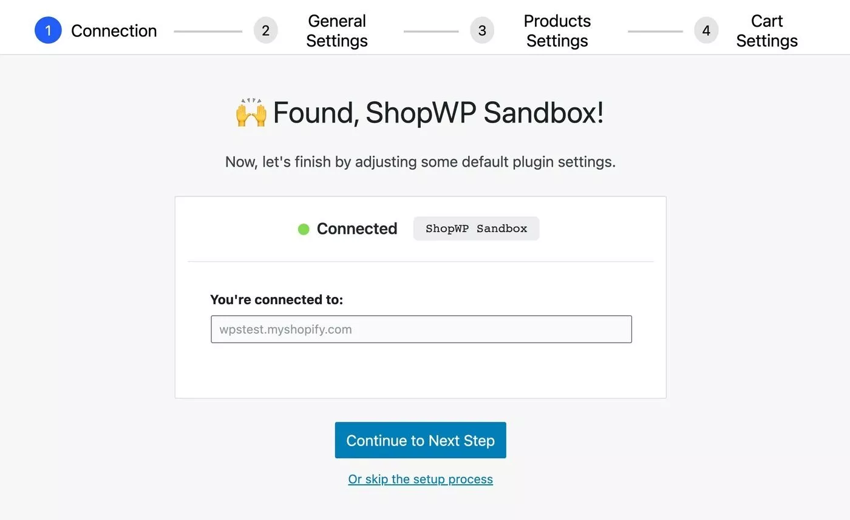This screenshot has width=850, height=520.
Task: Follow the skip the setup process link
Action: coord(420,479)
